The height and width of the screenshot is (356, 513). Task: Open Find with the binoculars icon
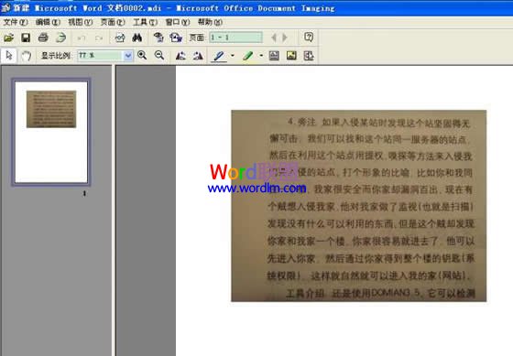(137, 38)
